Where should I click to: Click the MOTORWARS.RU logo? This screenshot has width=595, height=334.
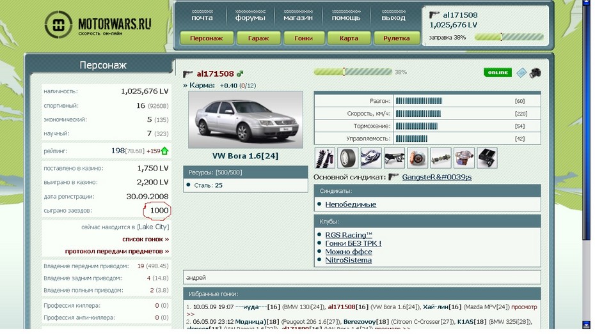point(98,25)
